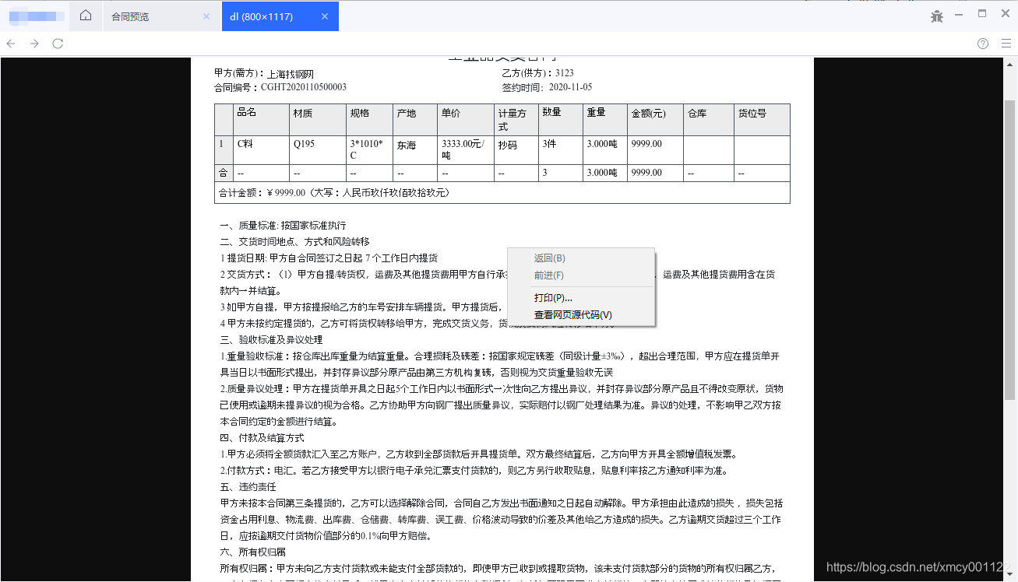This screenshot has width=1018, height=582.
Task: Click supplier value 3123
Action: click(x=564, y=74)
